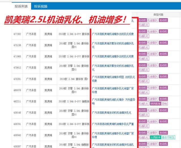Open complaint title in row 458545
The image size is (181, 148).
(113, 135)
